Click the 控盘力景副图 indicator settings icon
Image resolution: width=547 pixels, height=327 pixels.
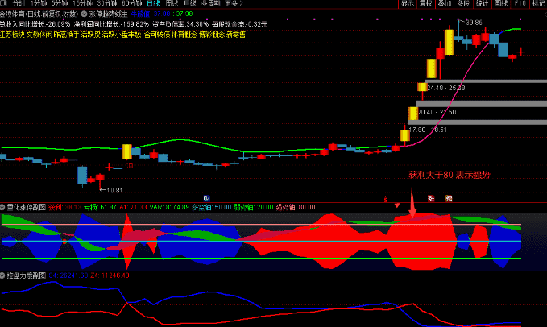tap(3, 275)
